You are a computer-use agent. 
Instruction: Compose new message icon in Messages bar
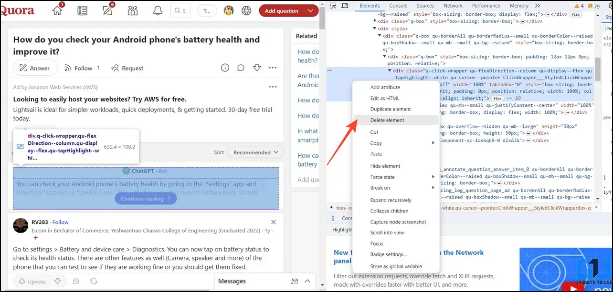pos(295,281)
